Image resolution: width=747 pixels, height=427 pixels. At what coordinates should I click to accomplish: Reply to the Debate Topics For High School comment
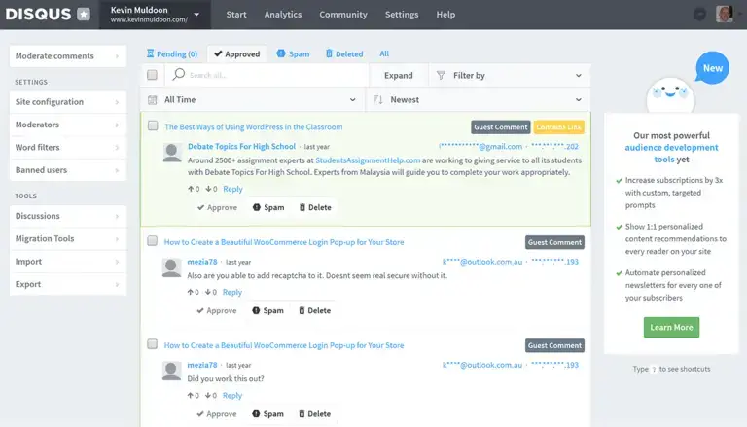(x=232, y=189)
